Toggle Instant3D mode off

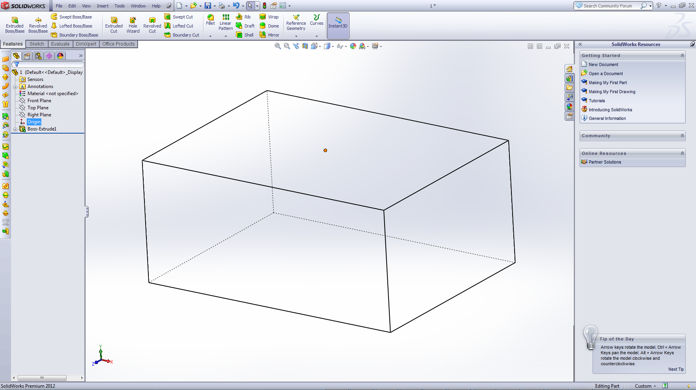pos(338,25)
